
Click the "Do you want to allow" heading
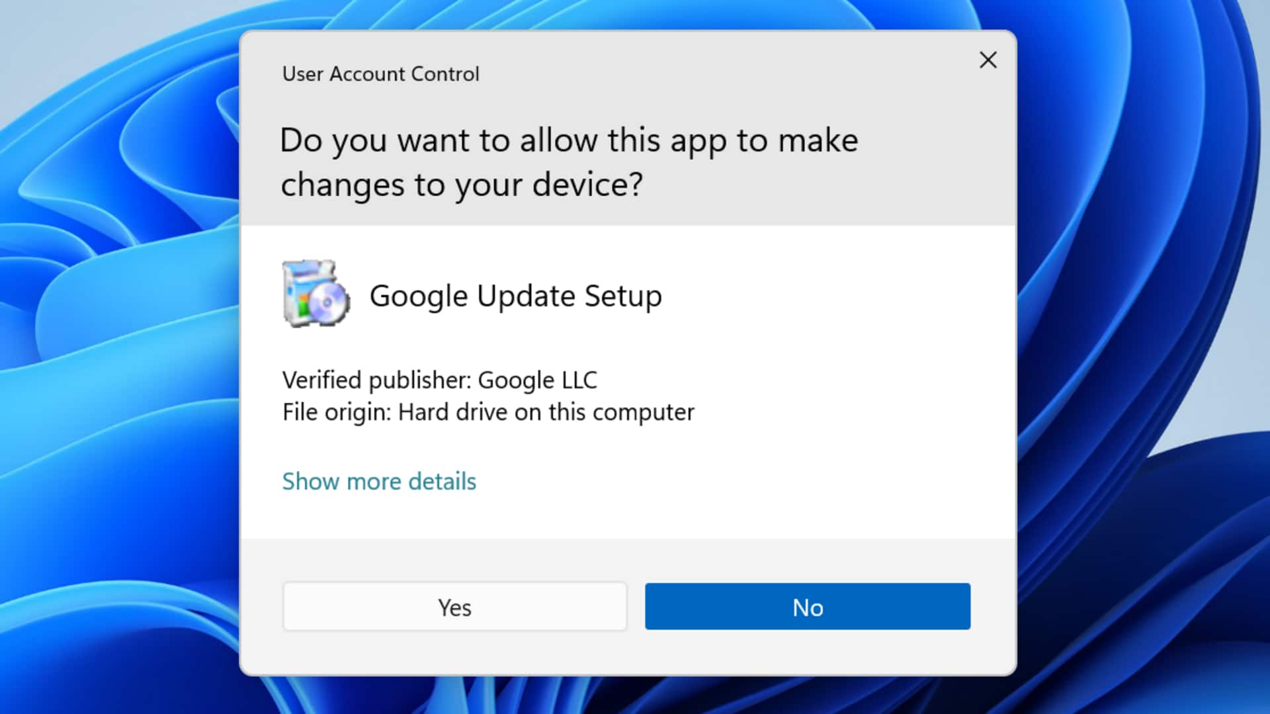pyautogui.click(x=569, y=162)
